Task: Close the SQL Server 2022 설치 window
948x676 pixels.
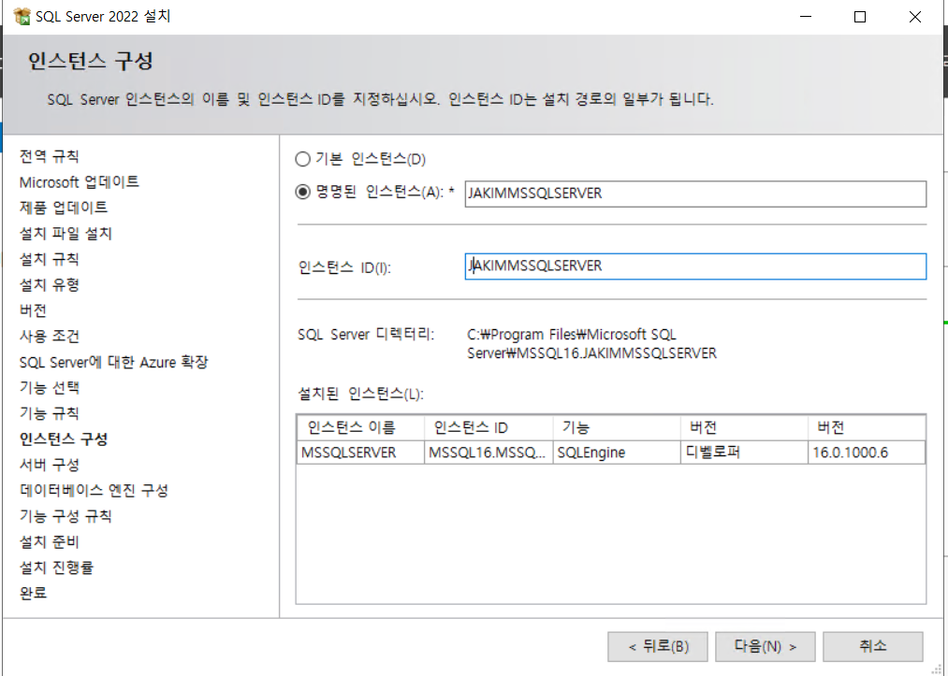Action: pos(915,16)
